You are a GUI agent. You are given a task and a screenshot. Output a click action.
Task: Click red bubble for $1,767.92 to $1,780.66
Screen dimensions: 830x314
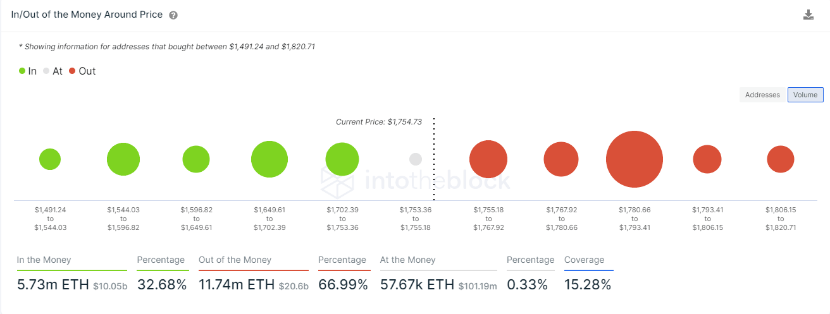pyautogui.click(x=561, y=159)
